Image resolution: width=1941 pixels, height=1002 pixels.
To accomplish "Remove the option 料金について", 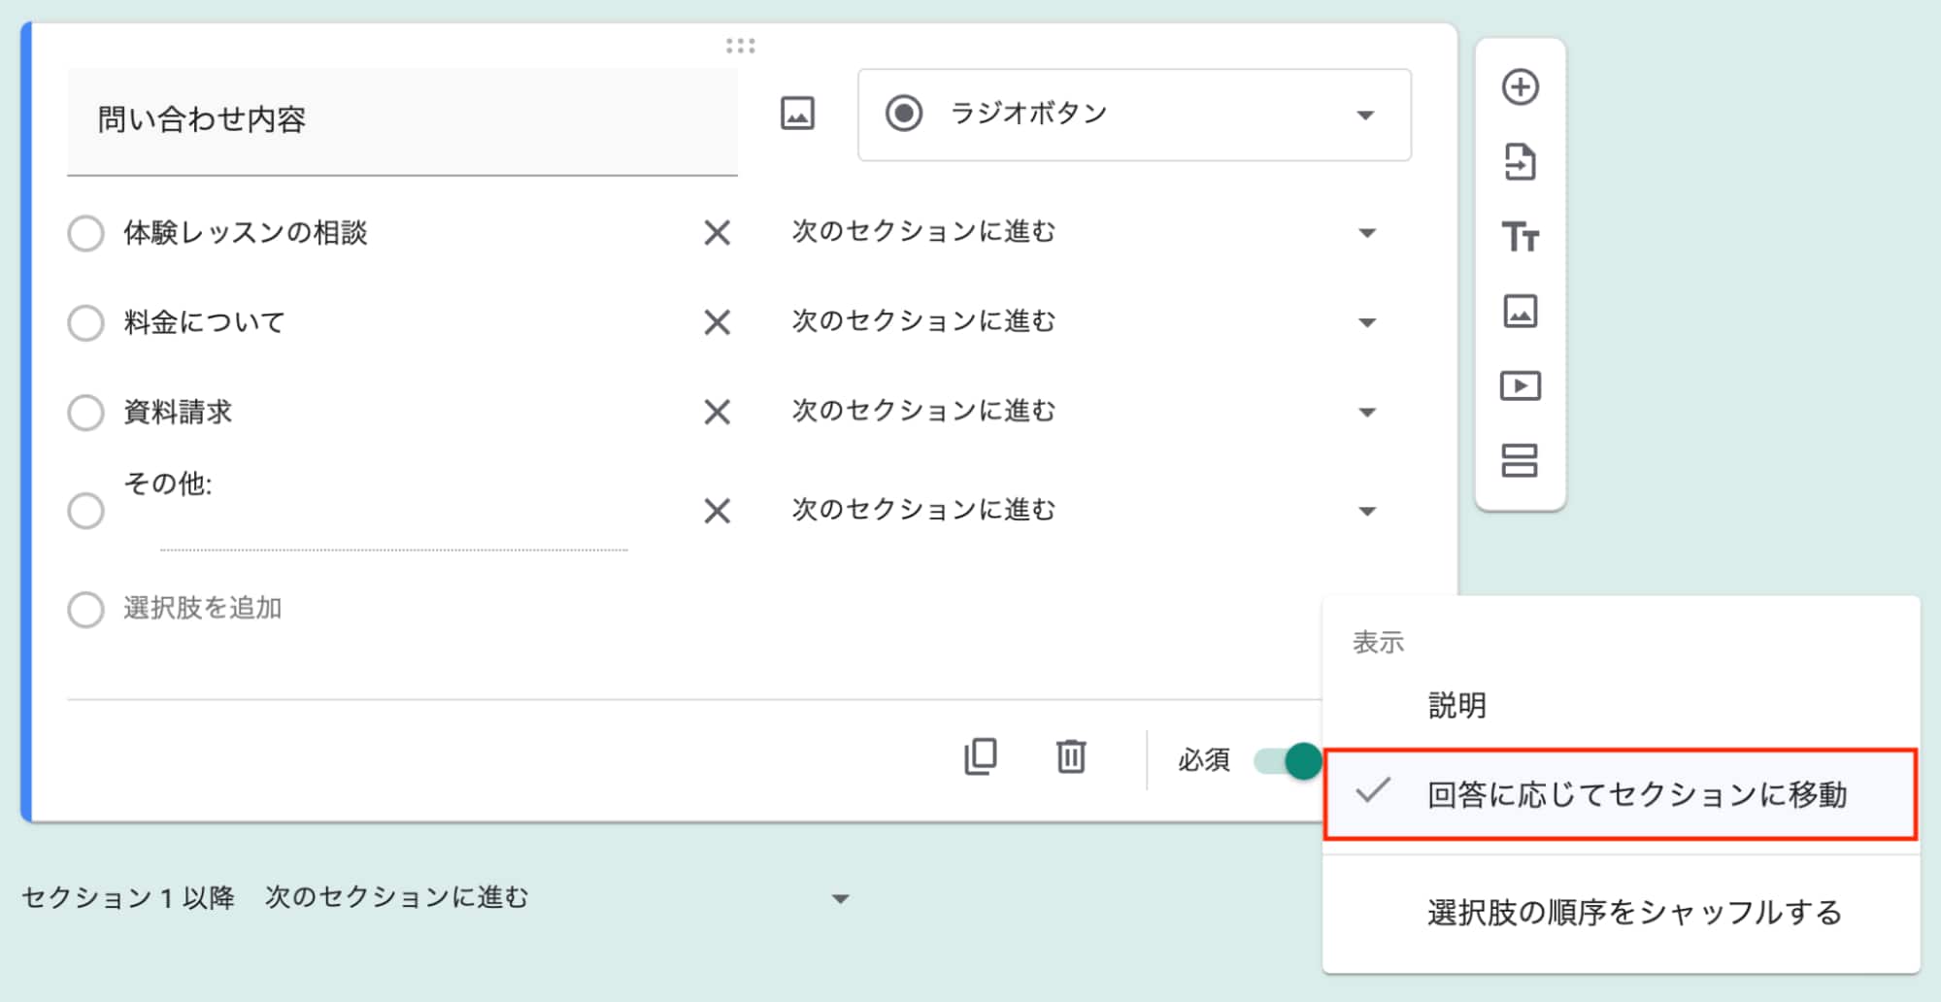I will point(717,322).
